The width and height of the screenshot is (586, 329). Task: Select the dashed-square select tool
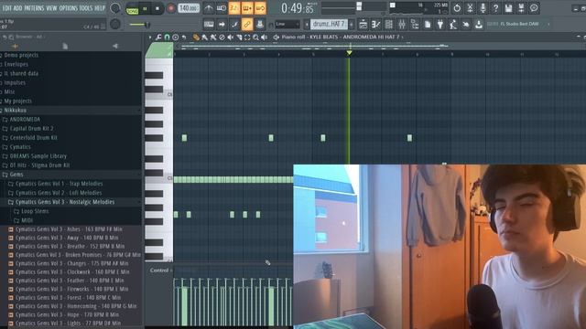click(247, 37)
